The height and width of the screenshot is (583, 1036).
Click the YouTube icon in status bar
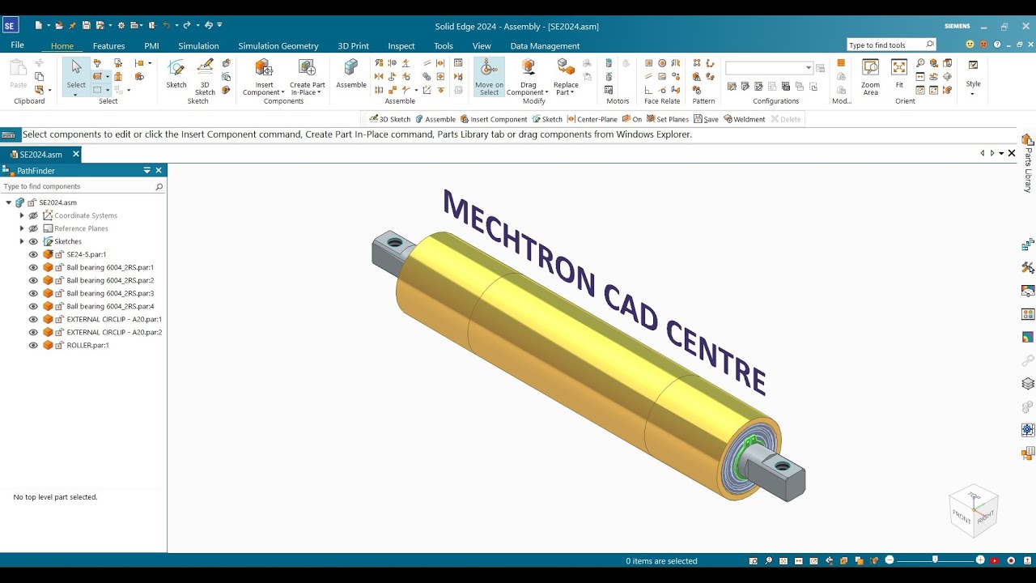pyautogui.click(x=995, y=560)
